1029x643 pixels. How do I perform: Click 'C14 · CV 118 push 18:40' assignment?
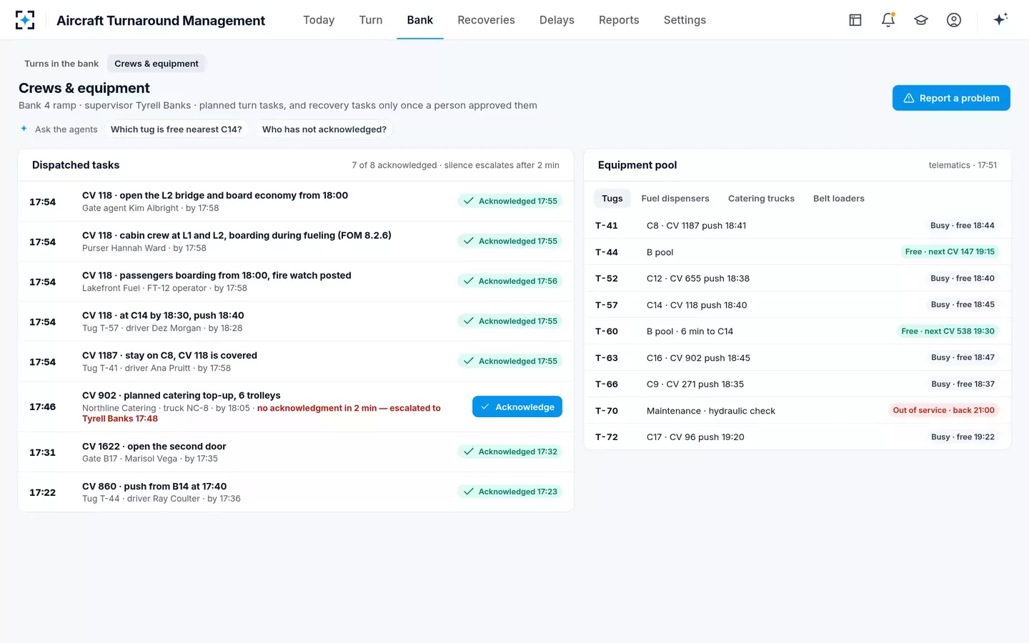[697, 305]
